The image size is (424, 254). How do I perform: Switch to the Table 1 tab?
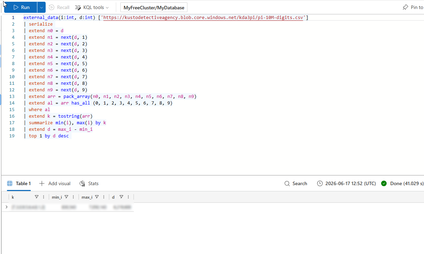coord(19,183)
